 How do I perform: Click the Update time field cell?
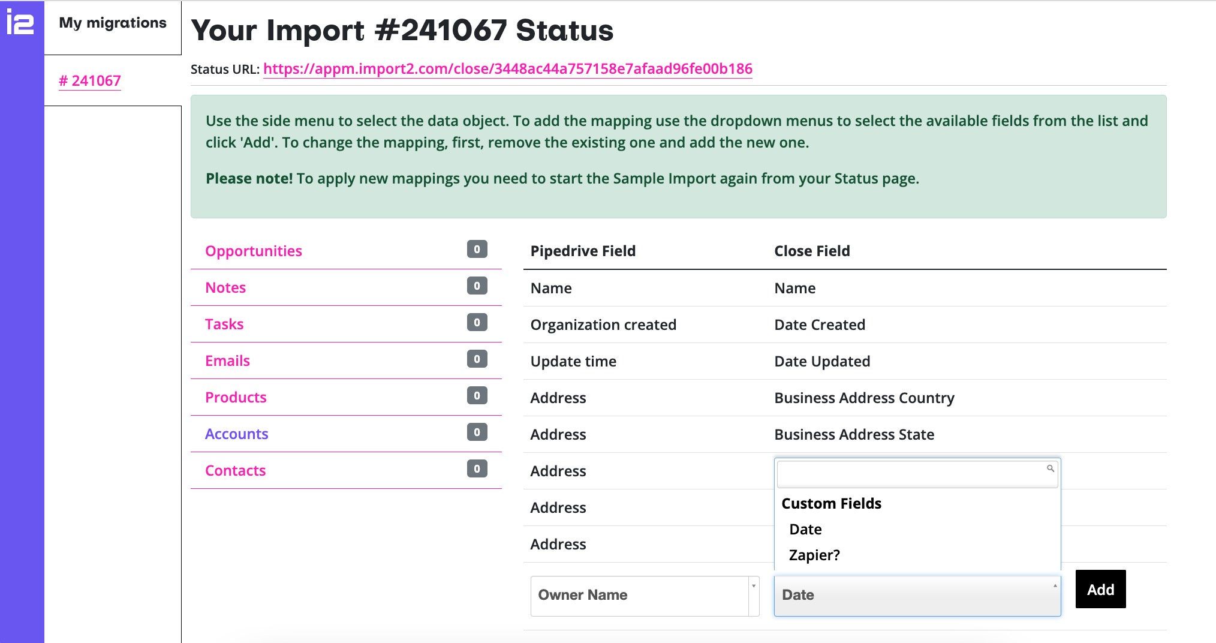click(573, 361)
